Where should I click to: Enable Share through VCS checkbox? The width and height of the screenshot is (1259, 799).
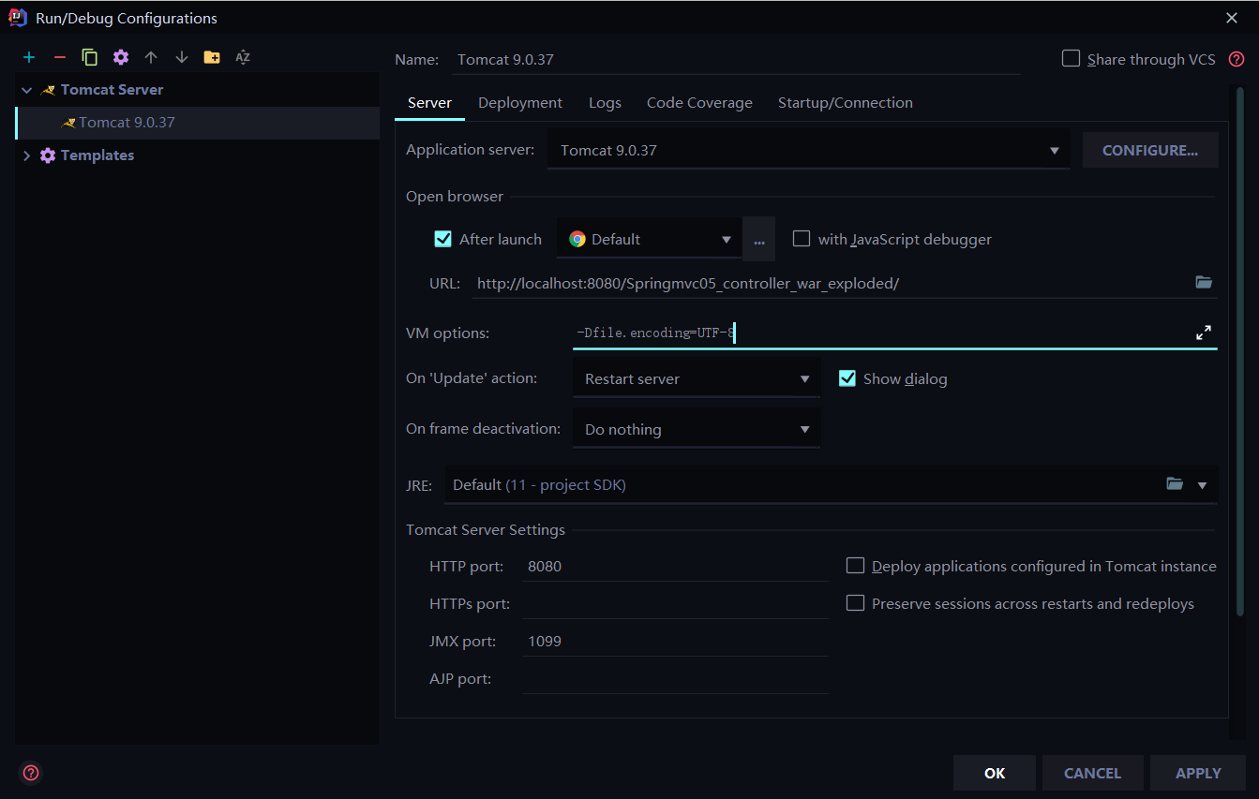[1071, 59]
